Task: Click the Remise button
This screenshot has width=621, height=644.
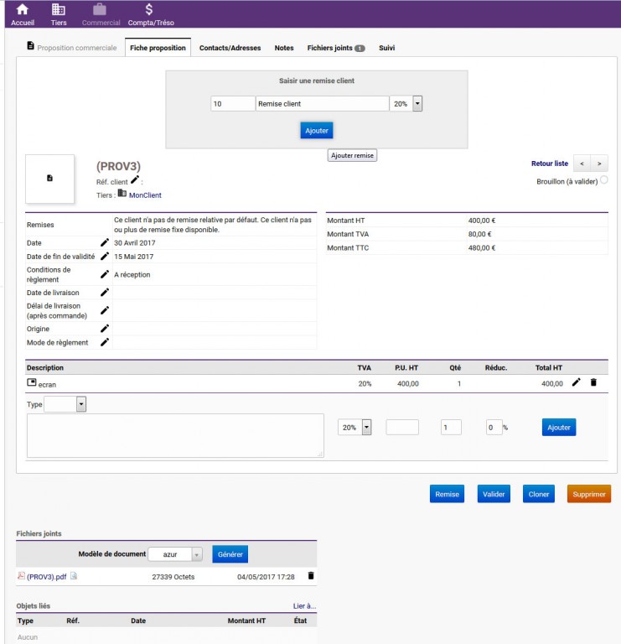Action: pyautogui.click(x=447, y=494)
